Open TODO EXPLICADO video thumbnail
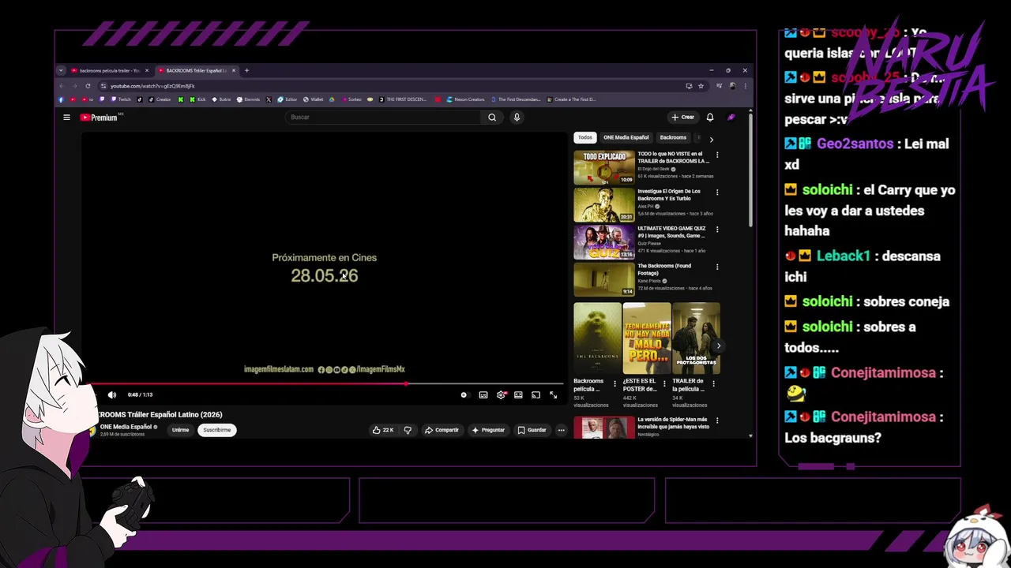 604,167
